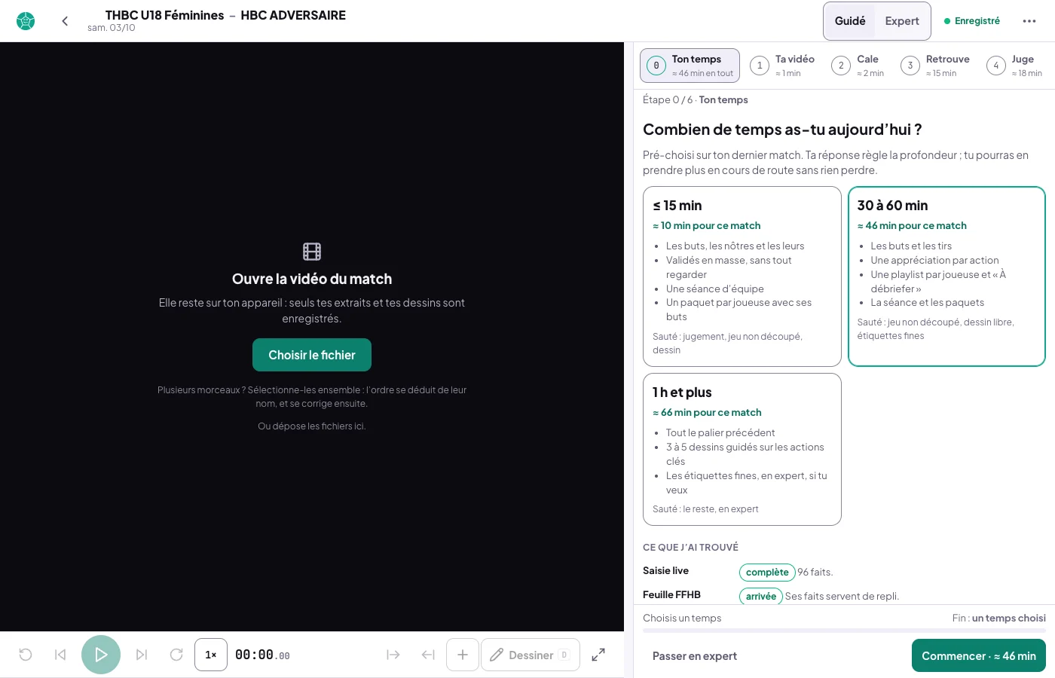The width and height of the screenshot is (1055, 678).
Task: Select the 30 à 60 min time option
Action: coord(946,276)
